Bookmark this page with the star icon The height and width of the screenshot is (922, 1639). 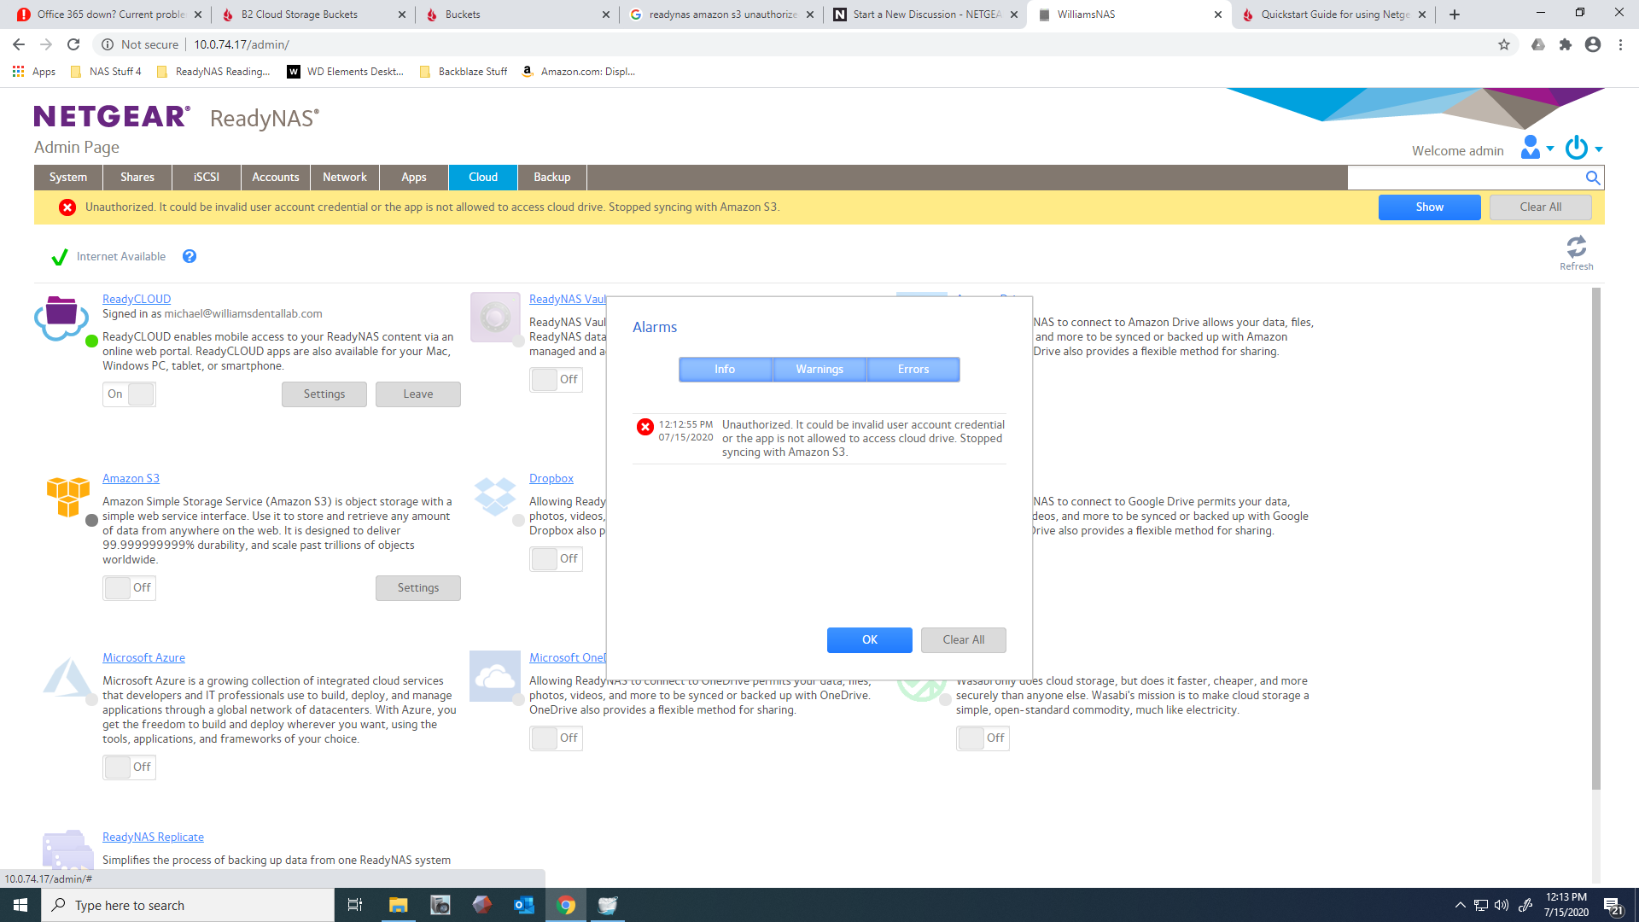1504,44
